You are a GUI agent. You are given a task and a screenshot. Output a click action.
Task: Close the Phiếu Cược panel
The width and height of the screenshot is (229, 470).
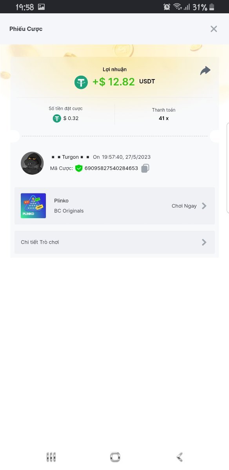[x=214, y=29]
